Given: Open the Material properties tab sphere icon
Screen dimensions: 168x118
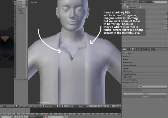Looking at the screenshot, I should click(148, 49).
